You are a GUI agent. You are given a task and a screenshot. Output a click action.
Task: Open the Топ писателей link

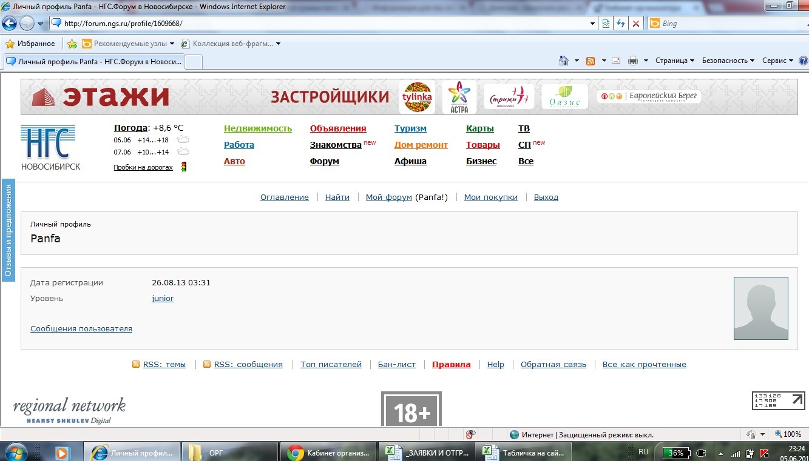(331, 364)
